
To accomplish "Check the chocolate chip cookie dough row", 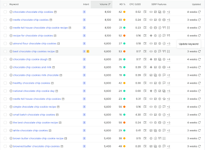I will click(x=5, y=59).
